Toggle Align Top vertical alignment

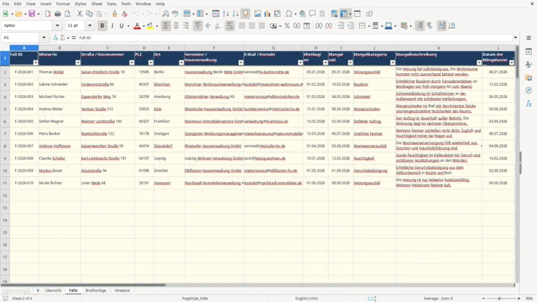coord(198,26)
